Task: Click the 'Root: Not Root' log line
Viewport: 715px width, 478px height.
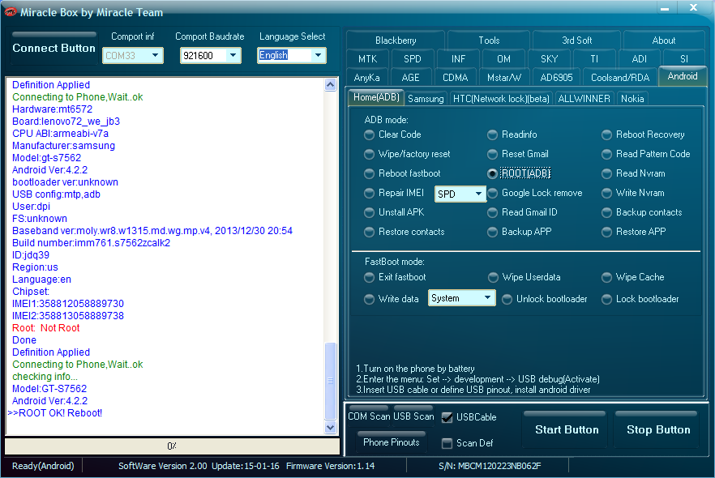Action: (x=46, y=328)
